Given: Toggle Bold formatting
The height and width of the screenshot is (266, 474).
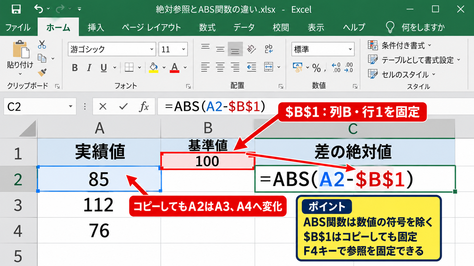Looking at the screenshot, I should click(x=75, y=68).
